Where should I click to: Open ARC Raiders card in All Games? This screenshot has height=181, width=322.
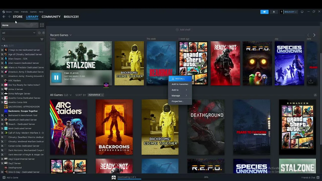click(68, 127)
